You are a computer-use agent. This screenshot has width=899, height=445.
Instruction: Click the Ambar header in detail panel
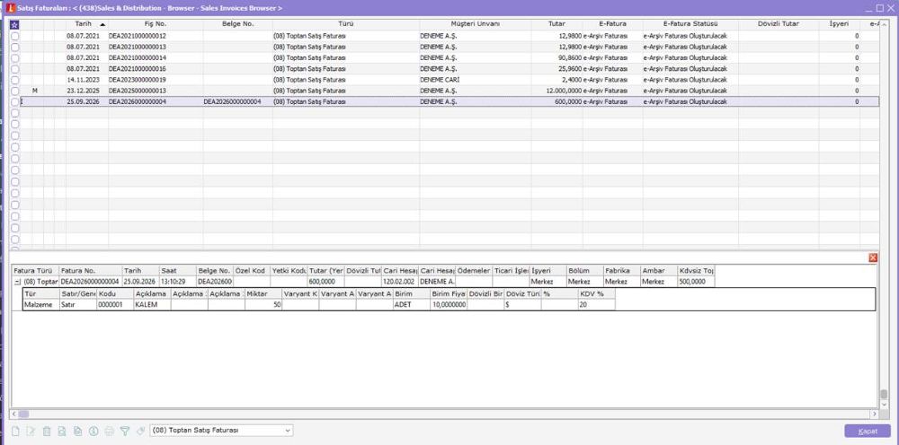pos(659,271)
